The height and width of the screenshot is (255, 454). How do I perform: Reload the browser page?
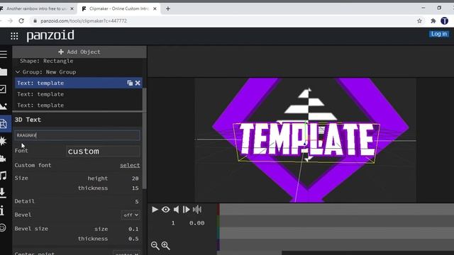tap(21, 21)
